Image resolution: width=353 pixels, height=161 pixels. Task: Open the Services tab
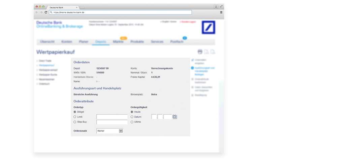pos(157,42)
